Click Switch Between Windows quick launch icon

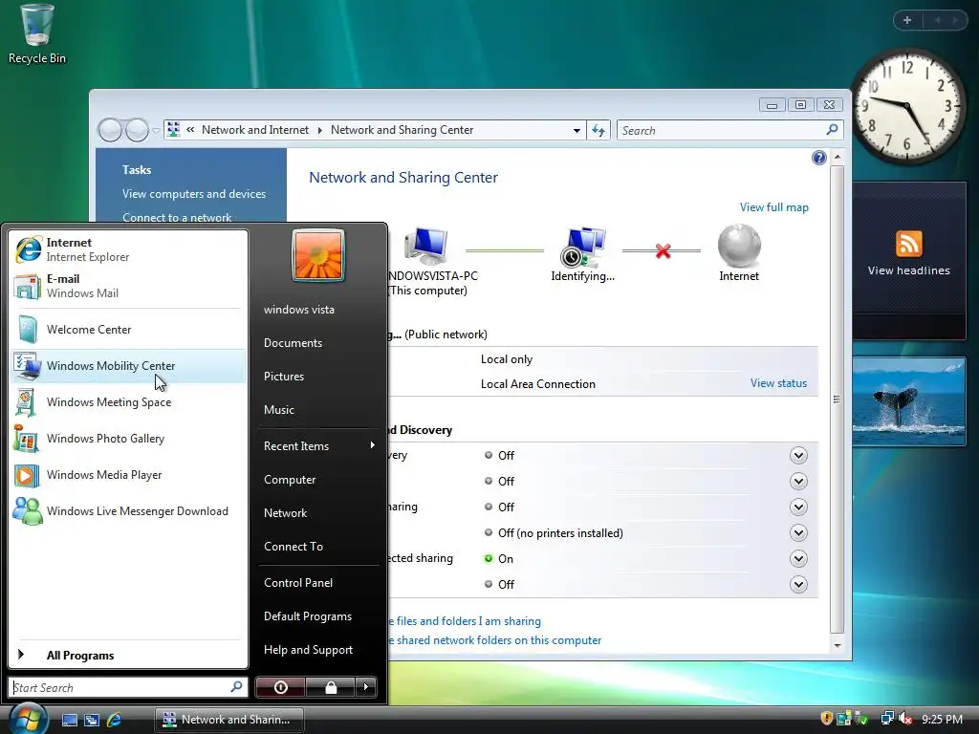pos(92,720)
